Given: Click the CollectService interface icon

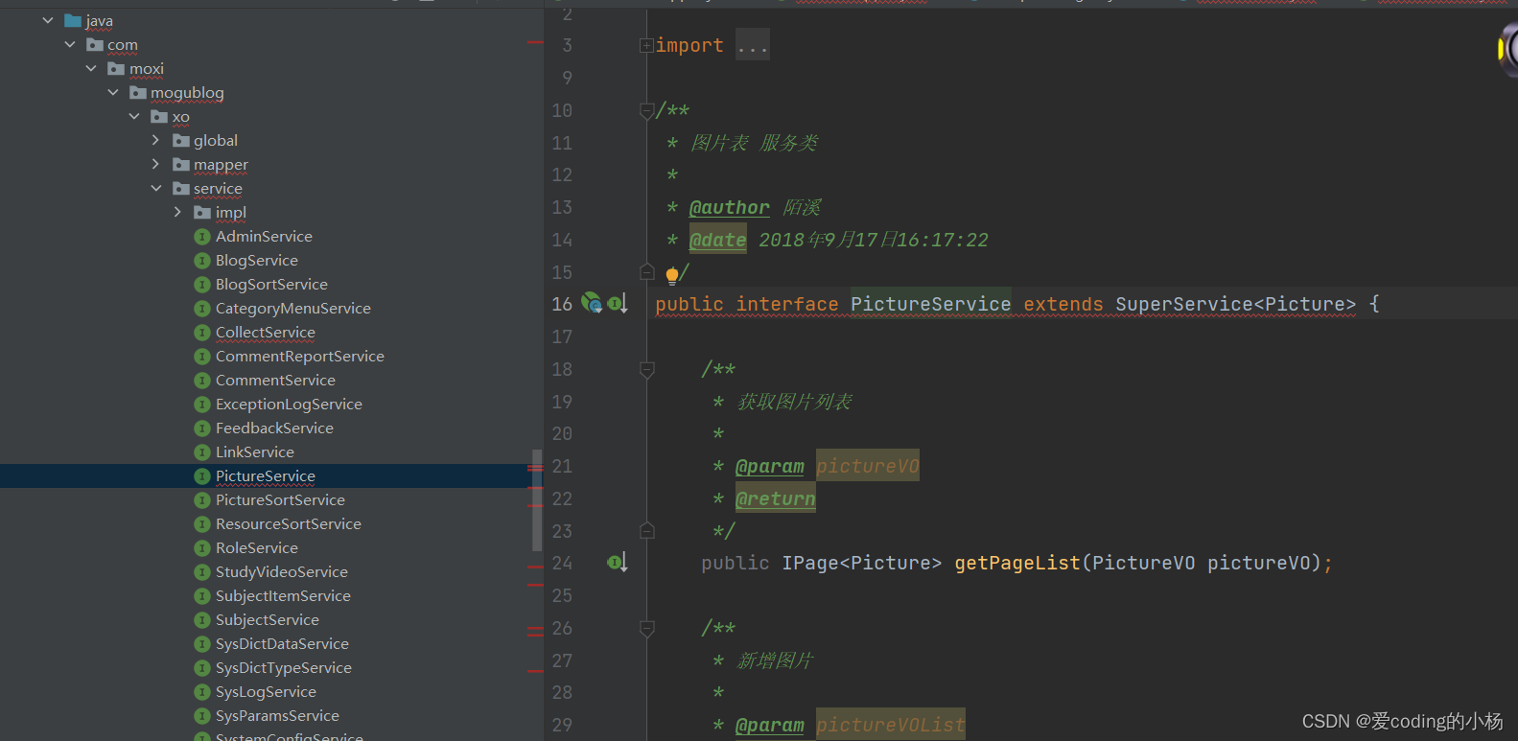Looking at the screenshot, I should tap(202, 332).
